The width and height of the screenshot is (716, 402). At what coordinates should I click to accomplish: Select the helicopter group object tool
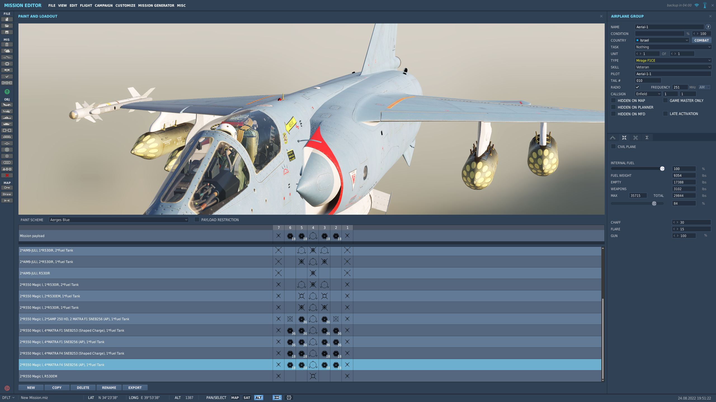(7, 111)
